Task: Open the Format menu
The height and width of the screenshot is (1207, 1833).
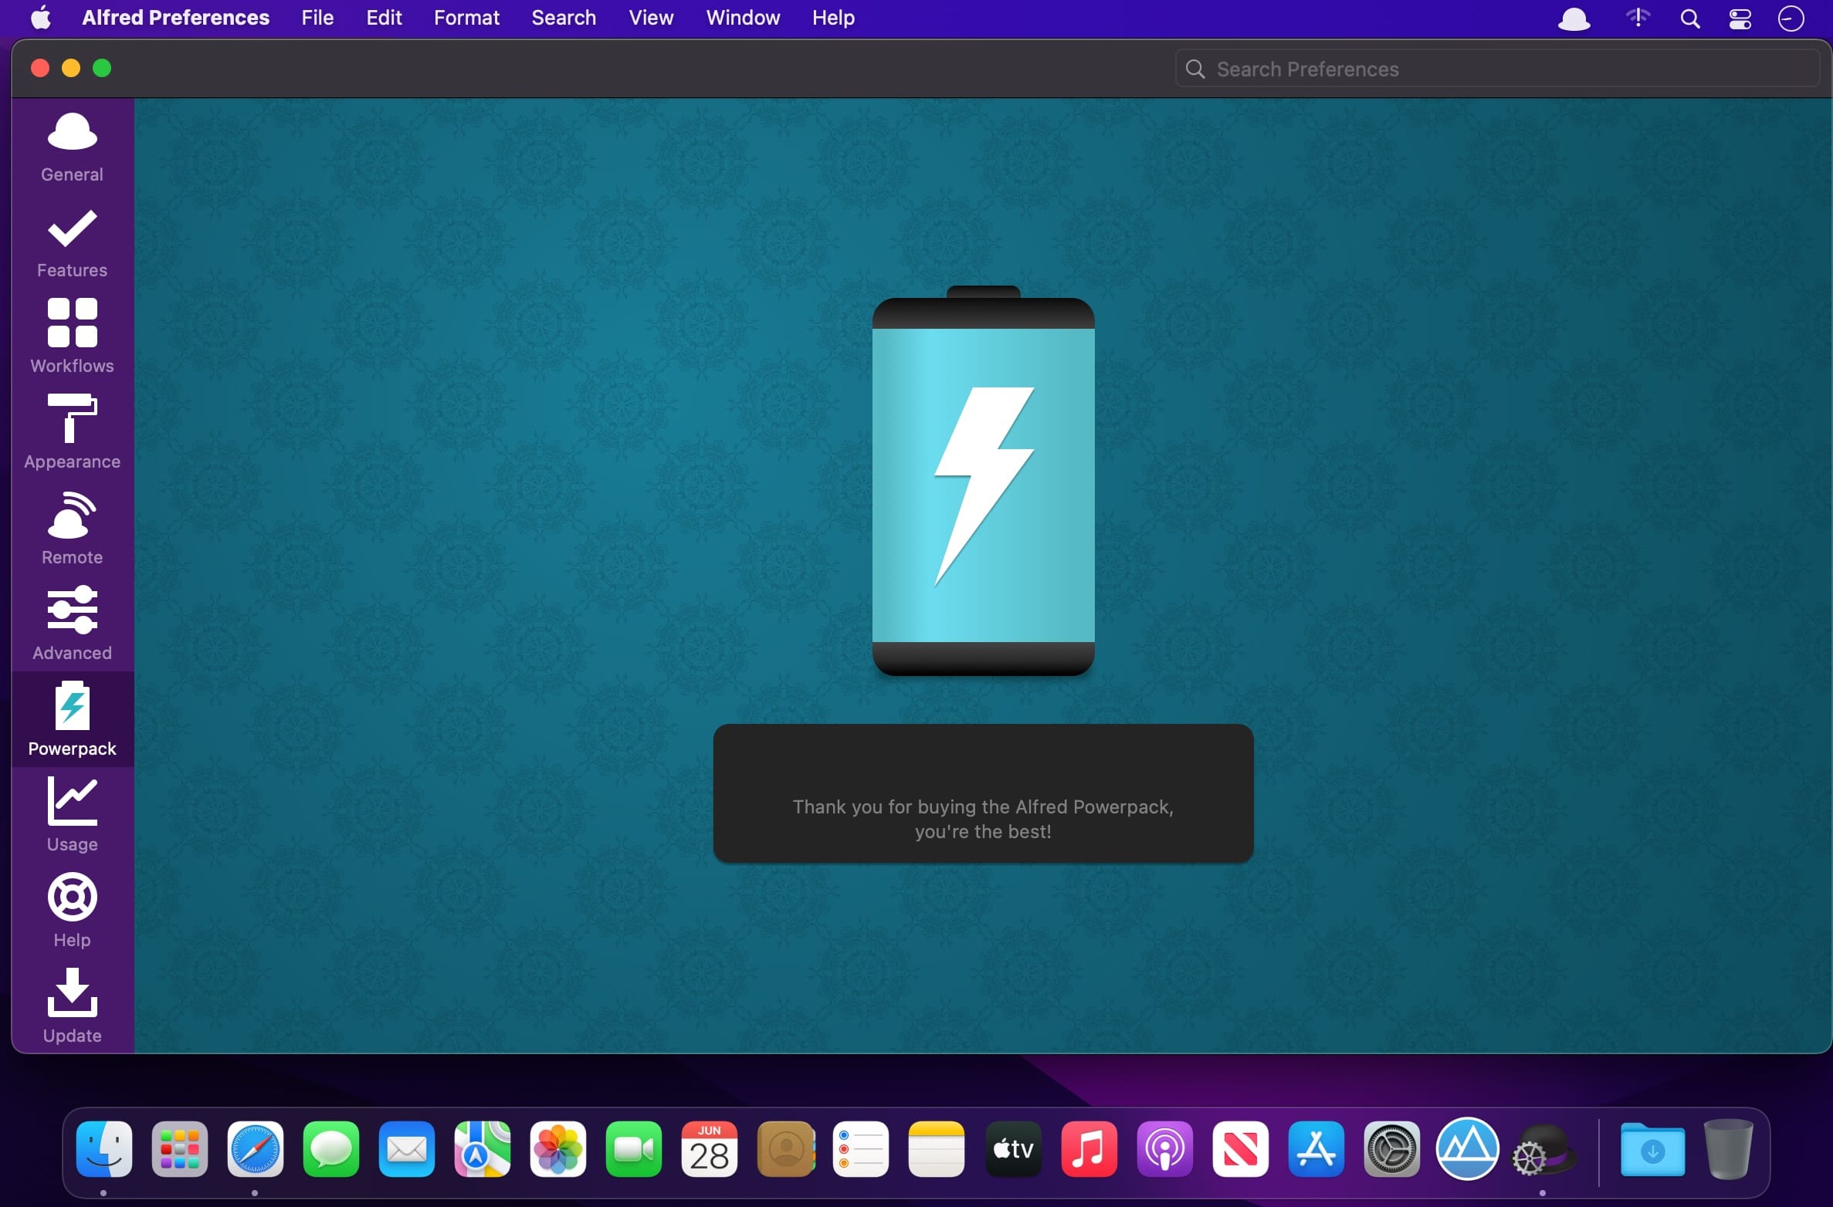Action: [x=466, y=18]
